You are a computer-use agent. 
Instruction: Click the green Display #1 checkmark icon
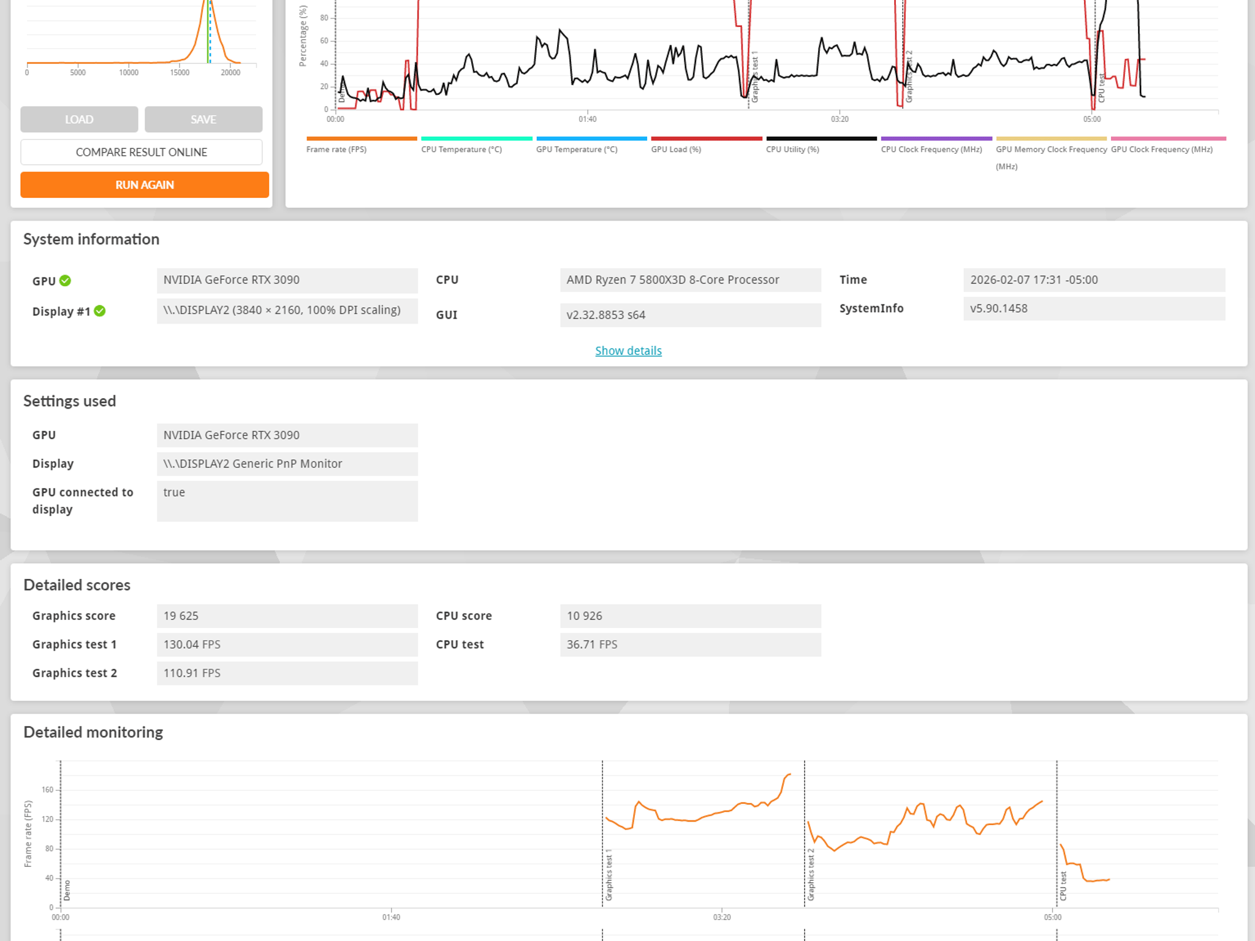coord(100,311)
